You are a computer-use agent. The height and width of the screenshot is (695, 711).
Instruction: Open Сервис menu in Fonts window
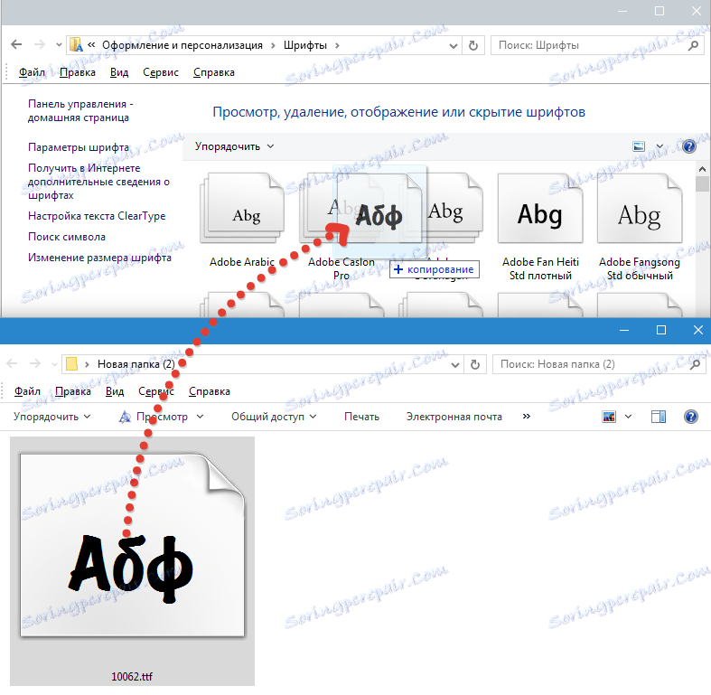point(161,72)
